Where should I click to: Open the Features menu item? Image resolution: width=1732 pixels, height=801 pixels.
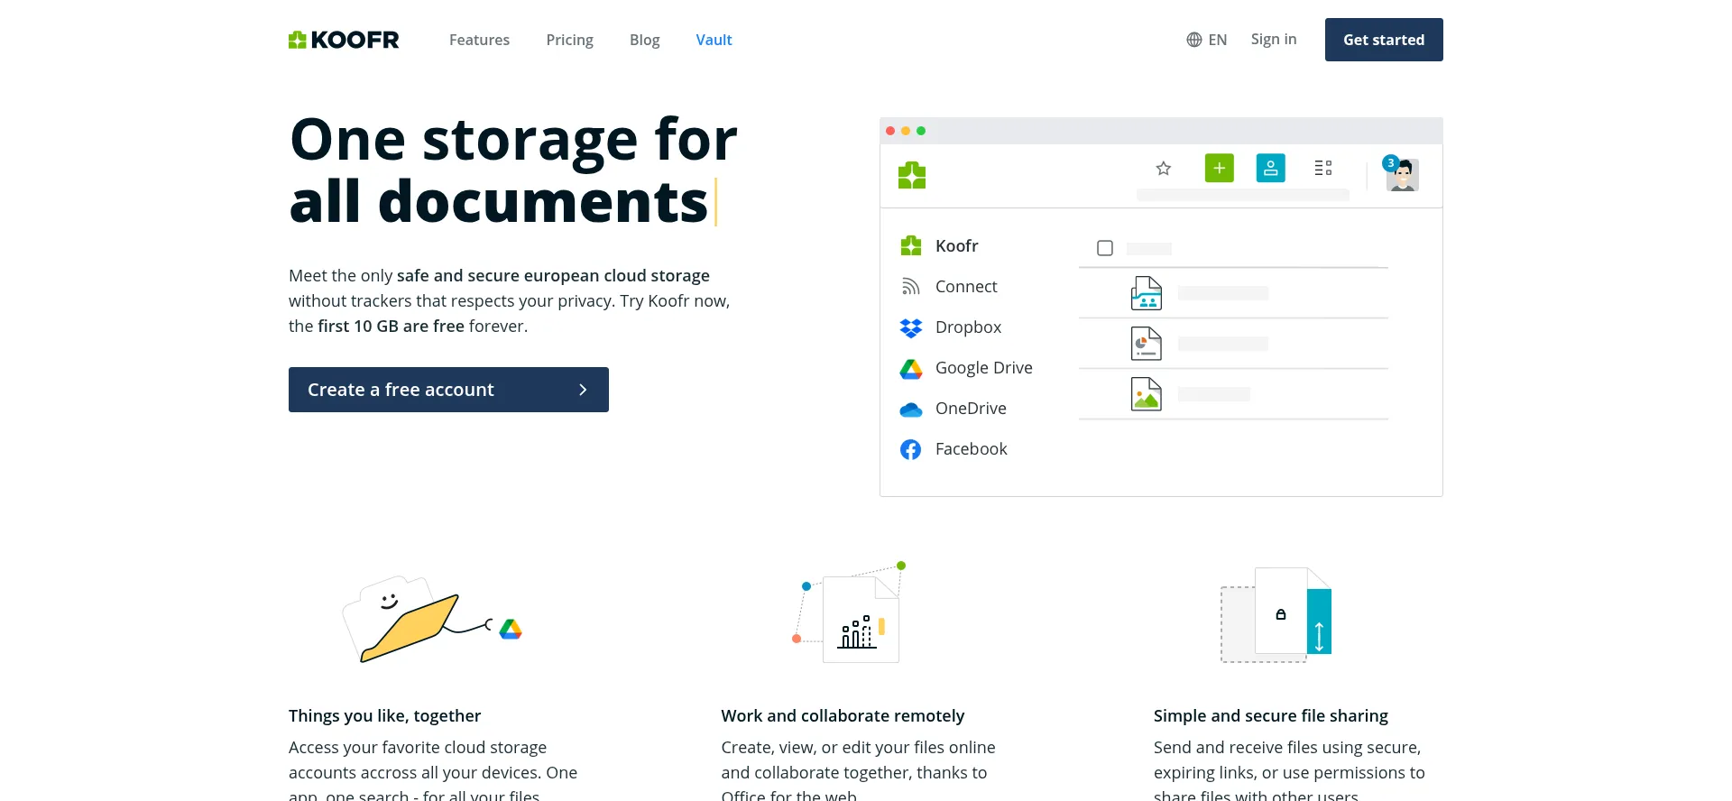[x=479, y=40]
